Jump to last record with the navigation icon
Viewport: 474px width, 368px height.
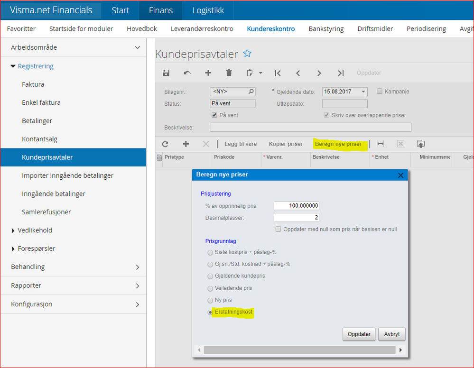[340, 73]
